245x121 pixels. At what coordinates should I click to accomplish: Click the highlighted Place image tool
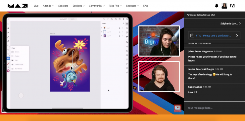(8, 58)
